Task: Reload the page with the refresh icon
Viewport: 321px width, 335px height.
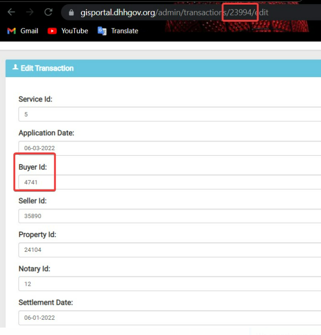Action: click(48, 12)
